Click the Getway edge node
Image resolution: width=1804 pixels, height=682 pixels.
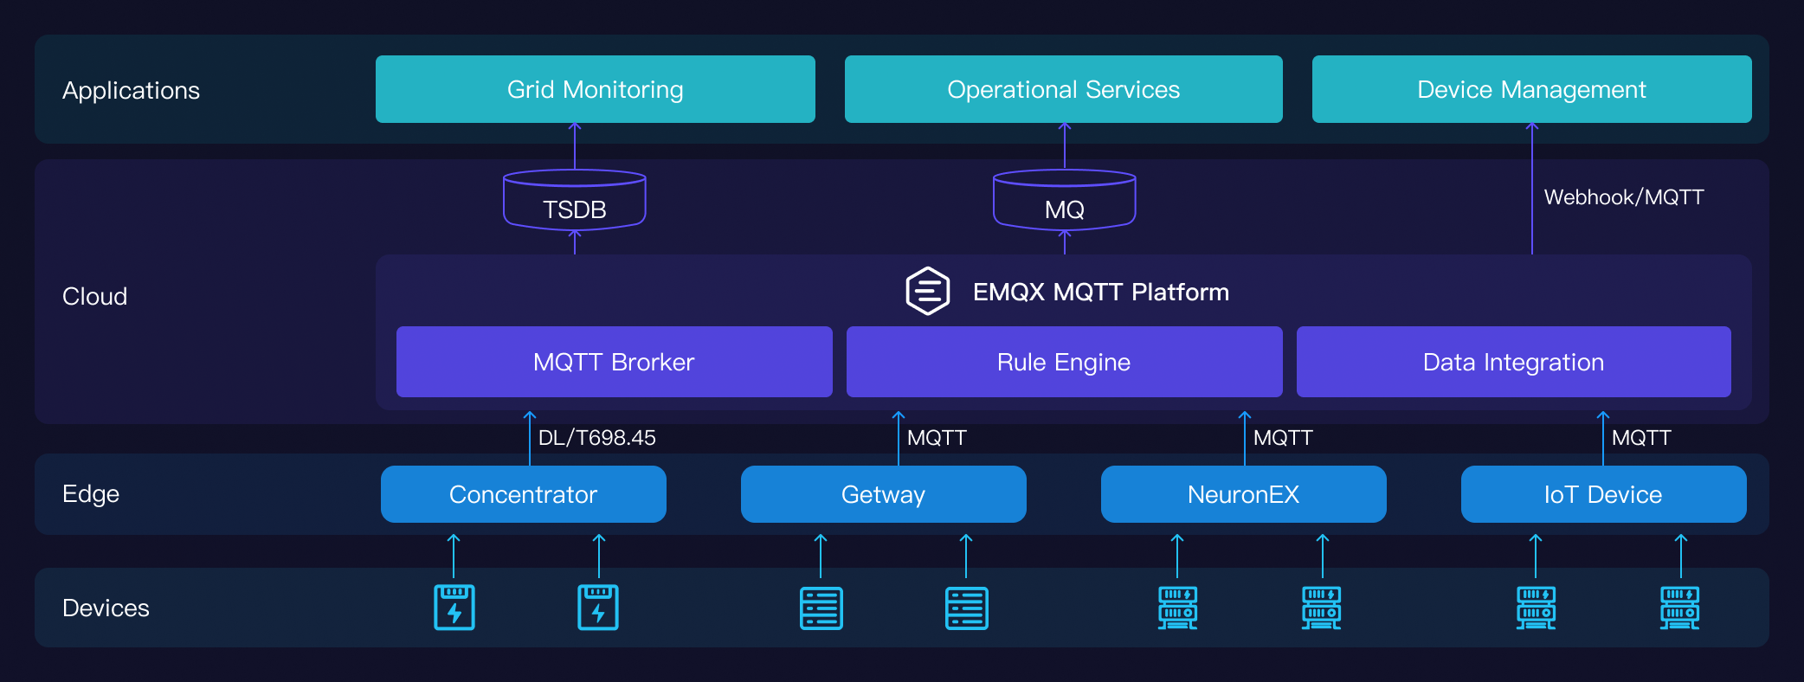pyautogui.click(x=884, y=494)
